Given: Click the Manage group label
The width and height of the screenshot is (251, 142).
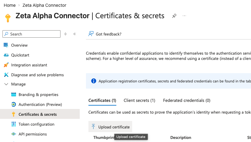Looking at the screenshot, I should pyautogui.click(x=18, y=84).
